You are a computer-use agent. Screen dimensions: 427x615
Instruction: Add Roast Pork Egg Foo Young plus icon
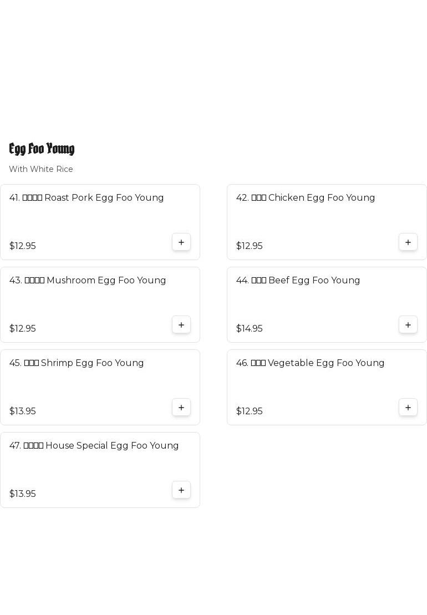(x=181, y=242)
